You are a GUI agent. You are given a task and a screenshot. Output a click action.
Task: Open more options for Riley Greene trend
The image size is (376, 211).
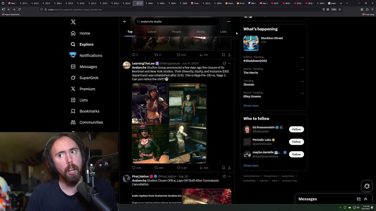(302, 93)
